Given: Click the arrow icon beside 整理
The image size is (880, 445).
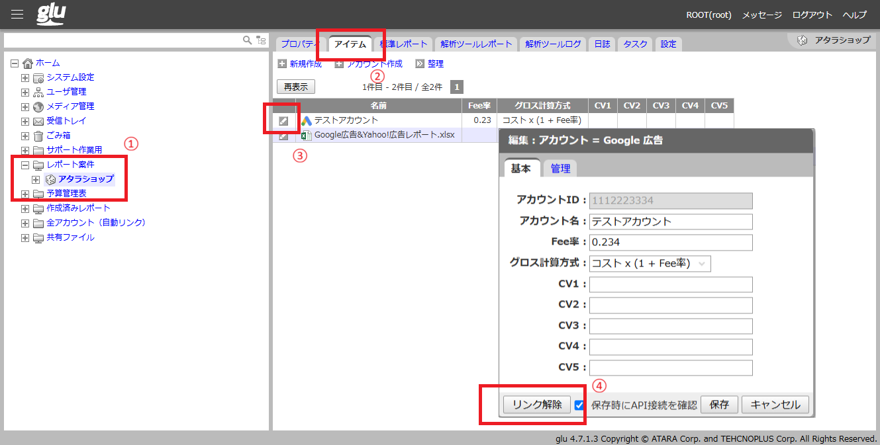Looking at the screenshot, I should click(x=420, y=64).
